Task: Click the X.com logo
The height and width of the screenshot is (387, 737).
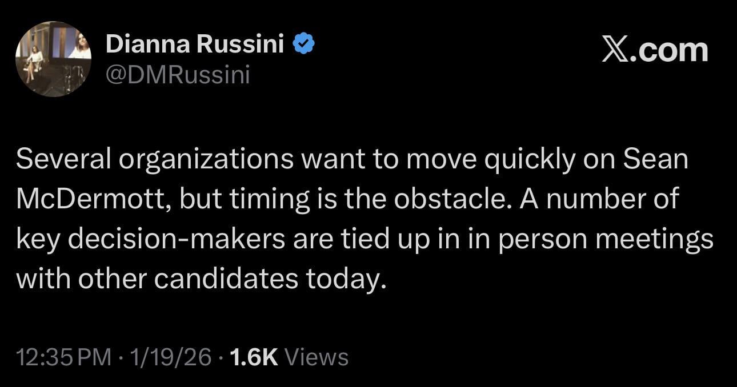Action: pos(655,50)
